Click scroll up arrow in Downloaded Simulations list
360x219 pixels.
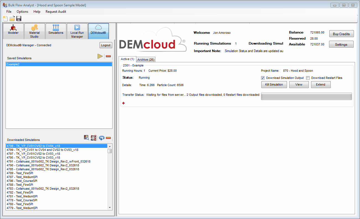pyautogui.click(x=110, y=146)
